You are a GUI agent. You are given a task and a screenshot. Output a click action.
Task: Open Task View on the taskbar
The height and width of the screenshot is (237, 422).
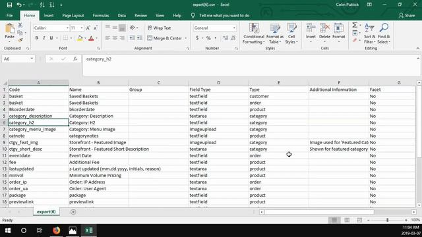pyautogui.click(x=40, y=230)
